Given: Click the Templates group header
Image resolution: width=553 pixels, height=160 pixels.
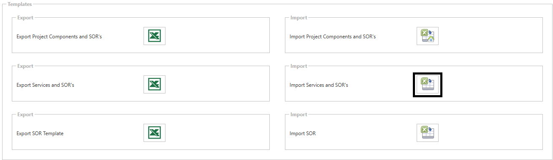Looking at the screenshot, I should [x=19, y=4].
